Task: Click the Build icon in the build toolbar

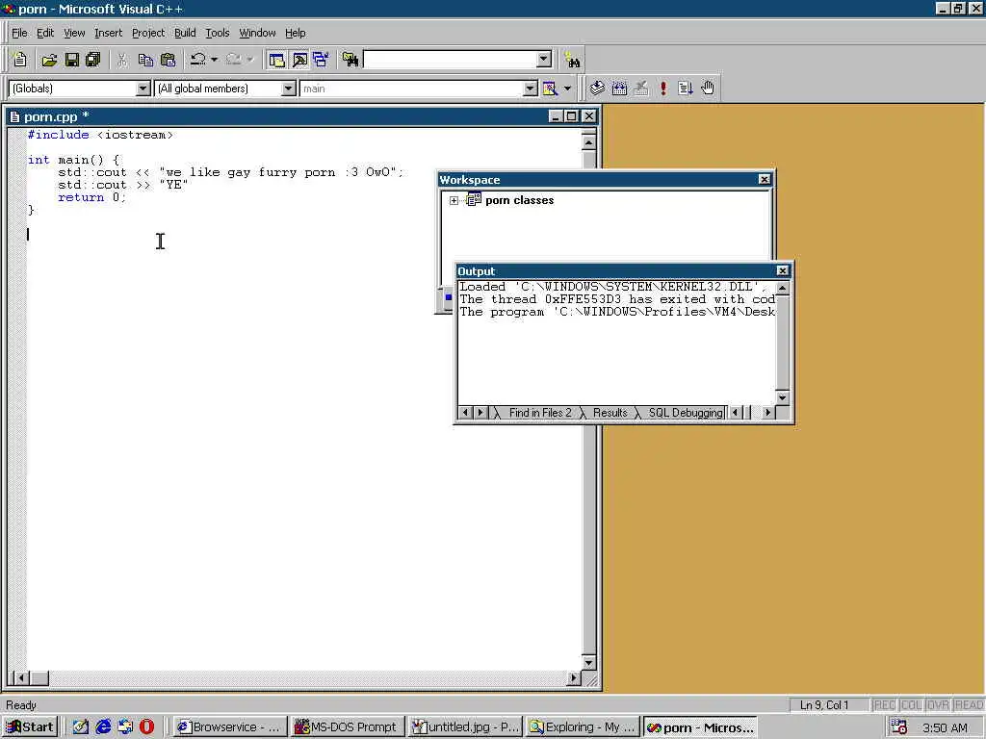Action: [619, 89]
